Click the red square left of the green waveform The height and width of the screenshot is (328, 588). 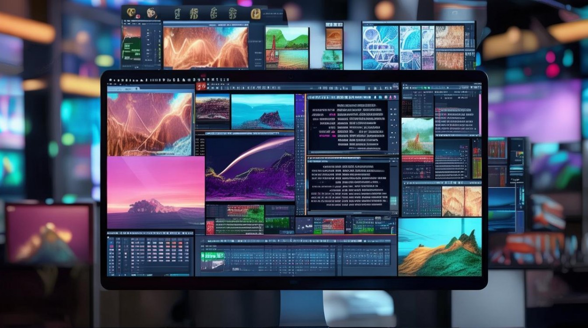[x=210, y=227]
